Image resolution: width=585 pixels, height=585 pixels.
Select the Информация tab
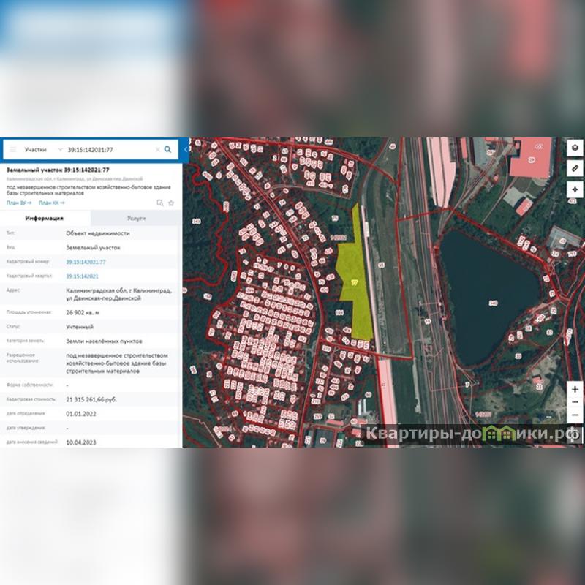point(45,218)
